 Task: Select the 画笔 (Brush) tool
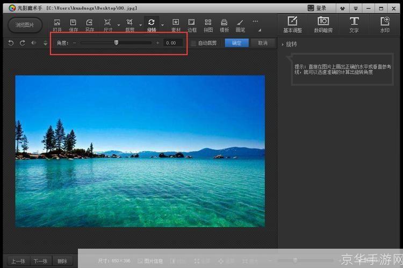coord(240,25)
